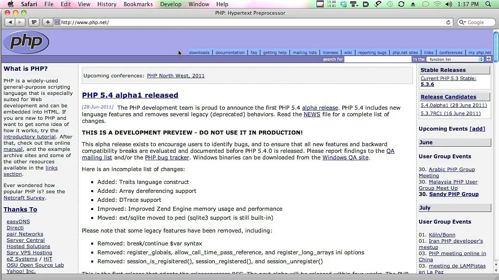499x280 pixels.
Task: Click the volume speaker icon
Action: click(449, 4)
